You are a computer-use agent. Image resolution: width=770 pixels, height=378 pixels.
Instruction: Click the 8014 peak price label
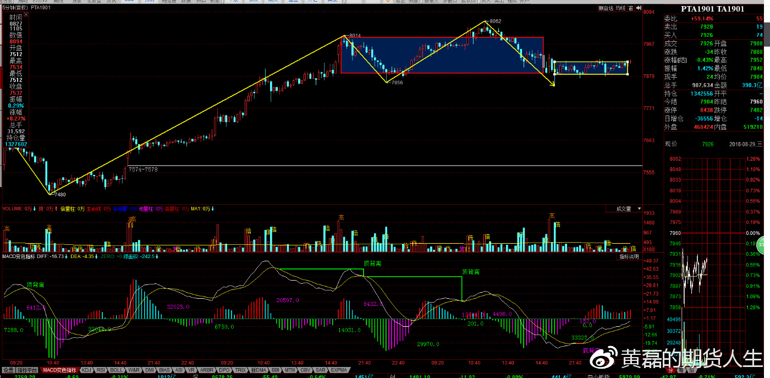(354, 36)
